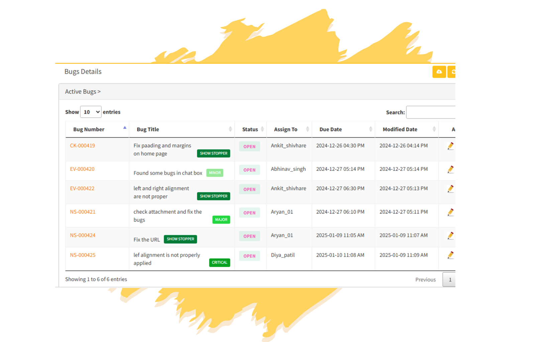Sort table by Bug Number column

[x=89, y=129]
